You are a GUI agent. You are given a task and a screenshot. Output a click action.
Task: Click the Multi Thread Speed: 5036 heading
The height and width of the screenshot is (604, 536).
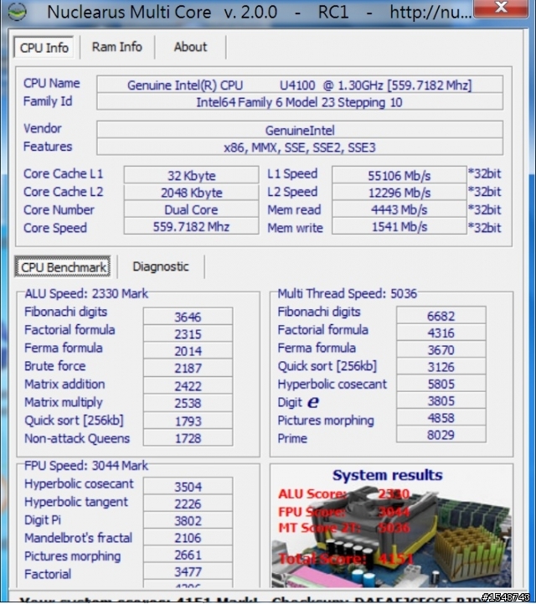point(347,293)
